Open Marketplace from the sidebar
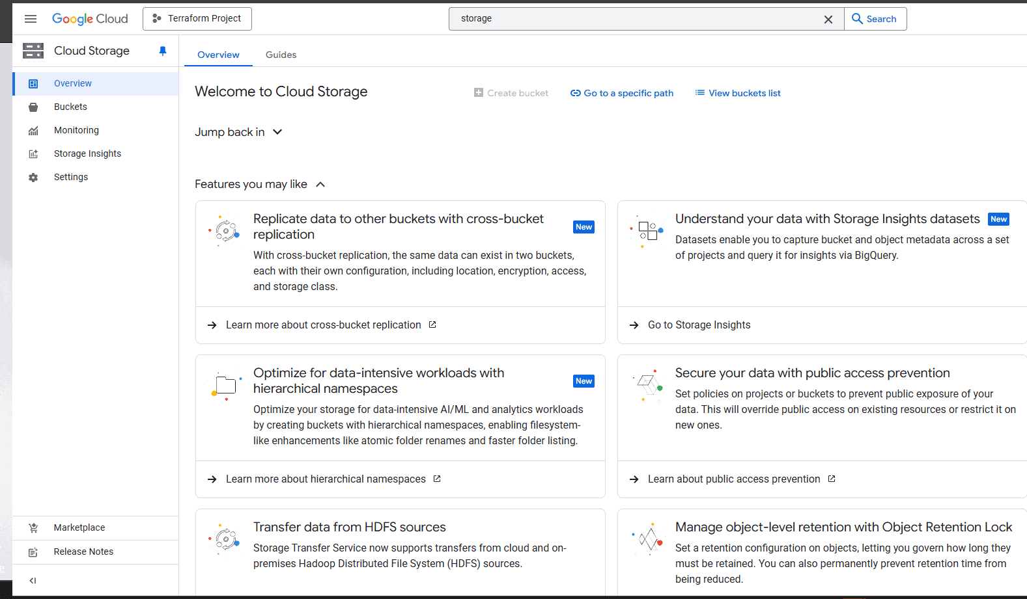 pyautogui.click(x=96, y=527)
